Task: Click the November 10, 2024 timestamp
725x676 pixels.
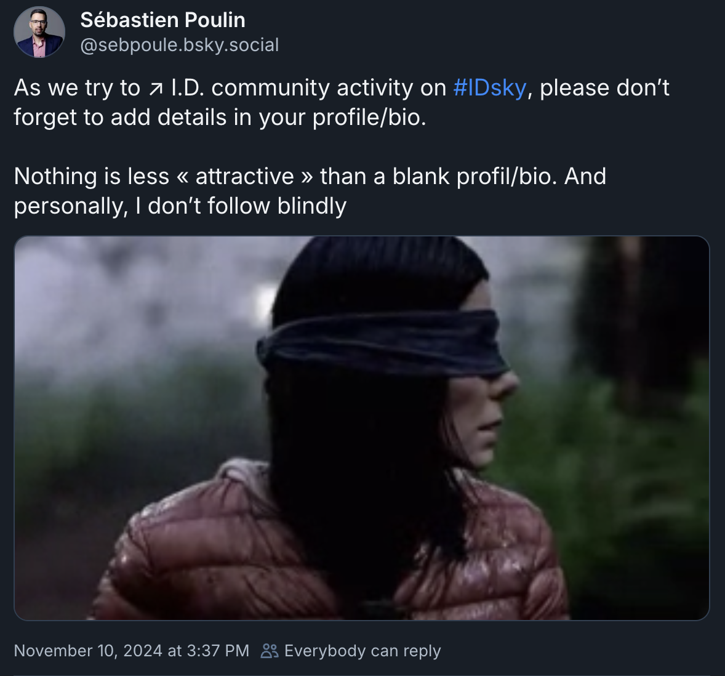Action: coord(131,651)
